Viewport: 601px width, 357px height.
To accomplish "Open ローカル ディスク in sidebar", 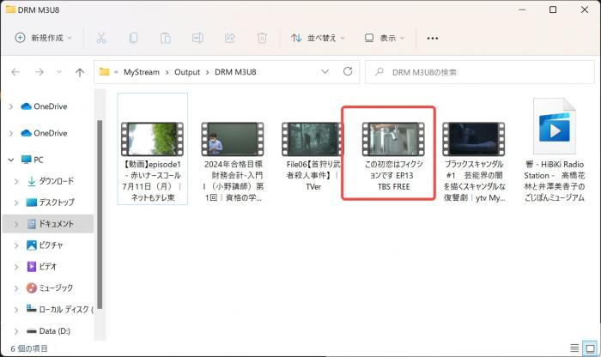I will pos(59,309).
